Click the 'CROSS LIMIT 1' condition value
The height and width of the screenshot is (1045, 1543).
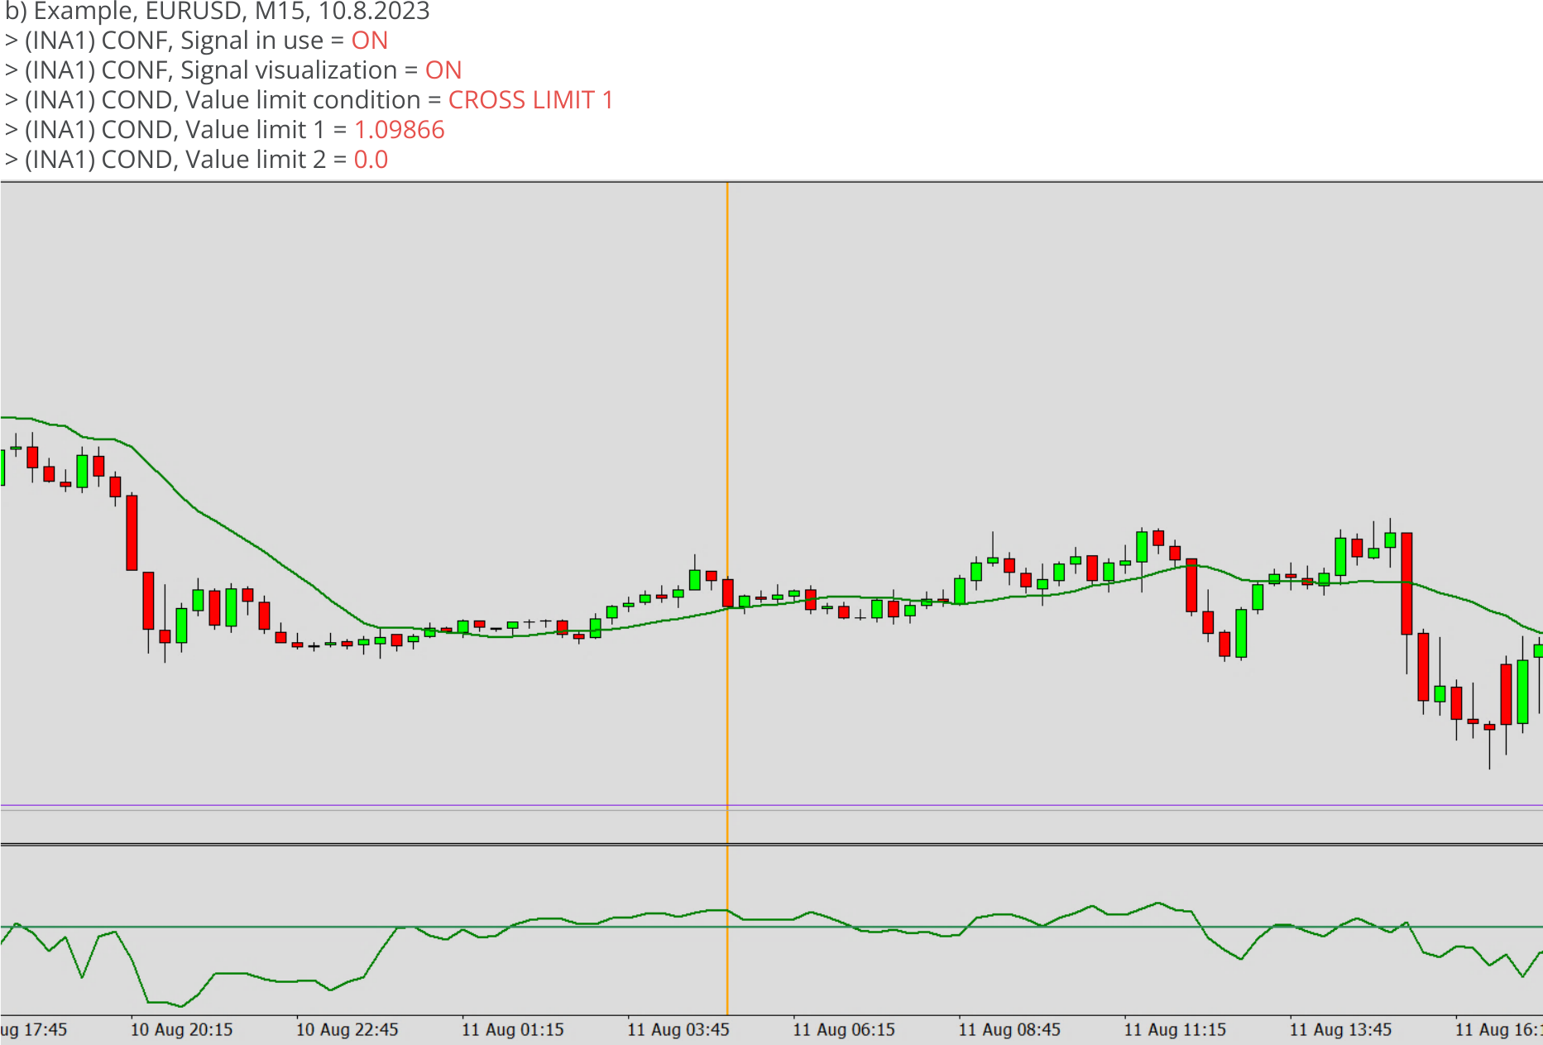pos(530,100)
